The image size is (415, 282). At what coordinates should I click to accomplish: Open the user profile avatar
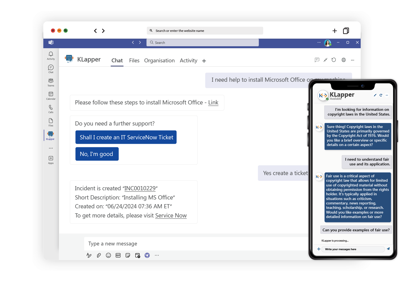click(x=328, y=43)
